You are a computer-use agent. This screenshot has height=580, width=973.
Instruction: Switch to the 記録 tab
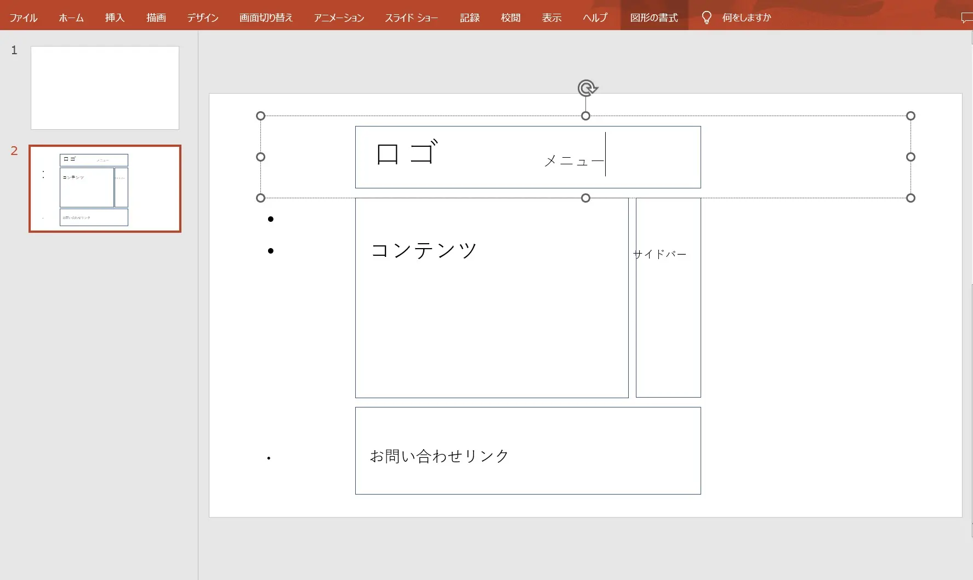pyautogui.click(x=469, y=17)
